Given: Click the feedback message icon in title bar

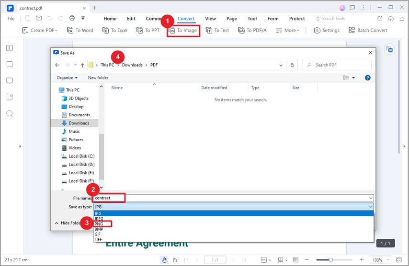Looking at the screenshot, I should (x=352, y=8).
